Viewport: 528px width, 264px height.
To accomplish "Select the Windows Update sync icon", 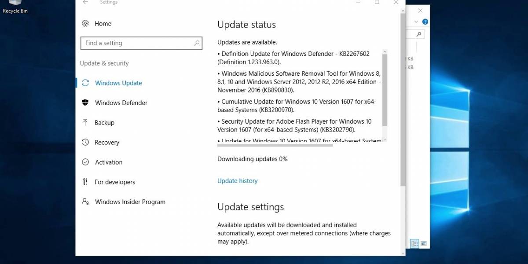I will (85, 83).
